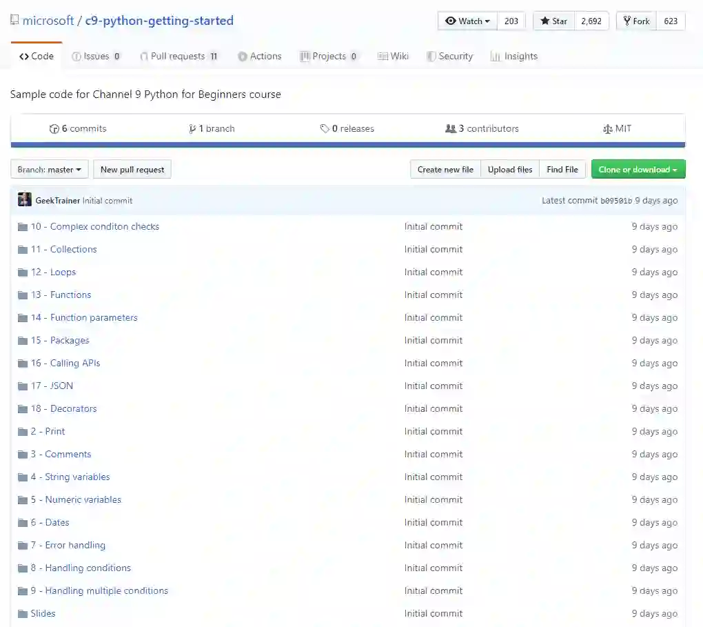View the 2,692 stargazers count

click(591, 21)
